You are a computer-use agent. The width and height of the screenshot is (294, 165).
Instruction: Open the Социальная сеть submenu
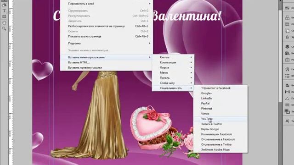(x=173, y=88)
